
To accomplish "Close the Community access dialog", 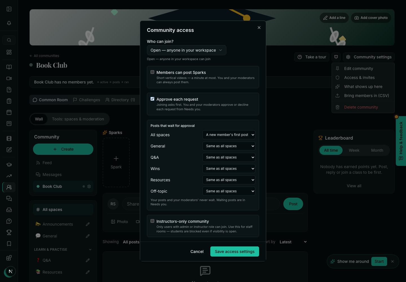I will coord(259,28).
